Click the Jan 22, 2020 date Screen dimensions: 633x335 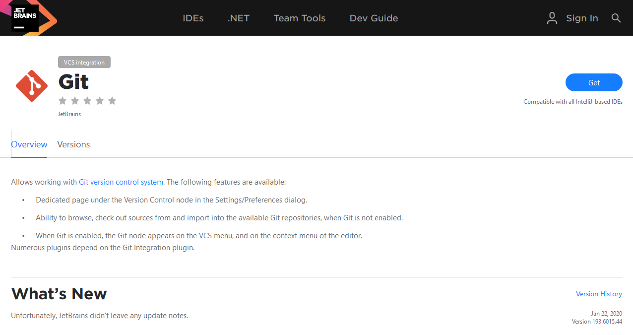(607, 314)
